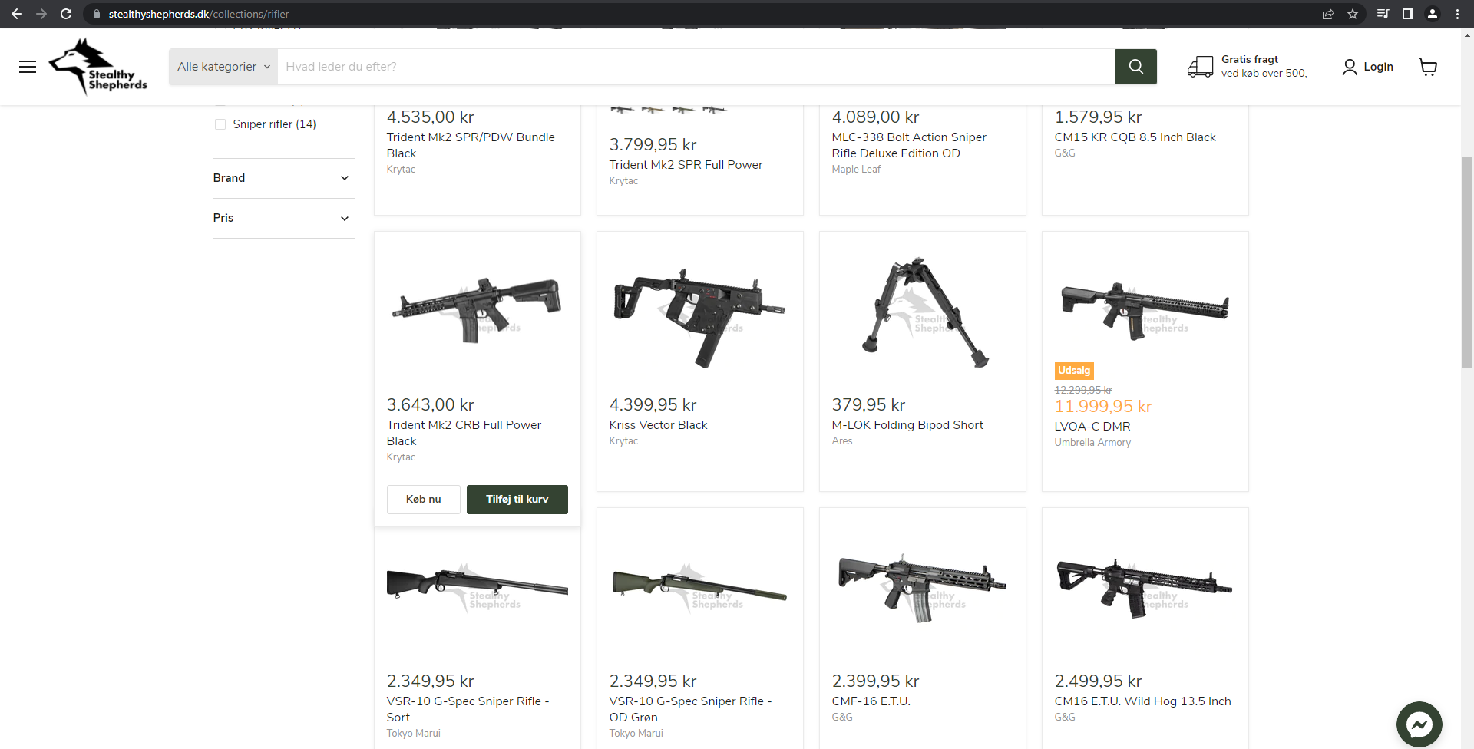
Task: Click the Stealthy Shepherds logo
Action: pyautogui.click(x=98, y=67)
